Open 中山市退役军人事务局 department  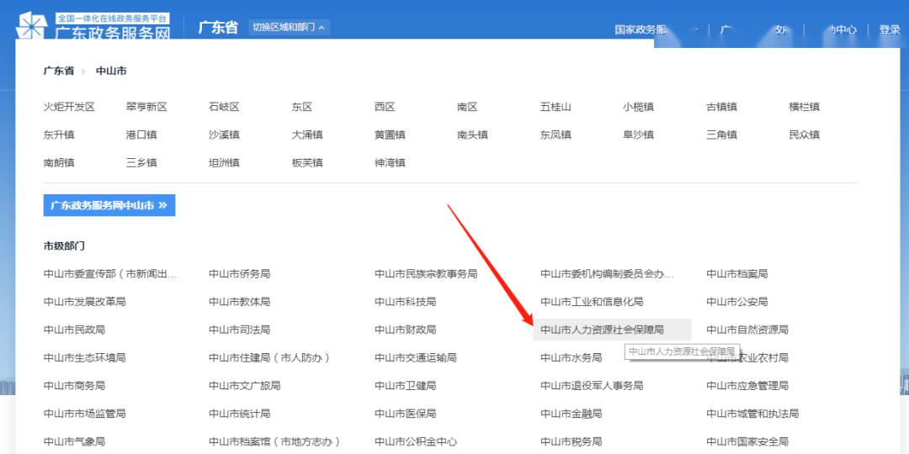592,386
